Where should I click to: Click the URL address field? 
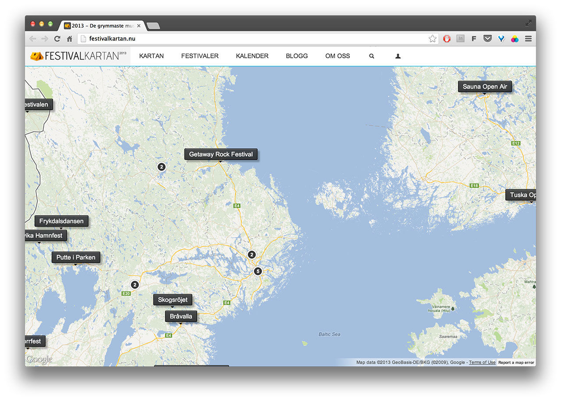click(x=175, y=38)
